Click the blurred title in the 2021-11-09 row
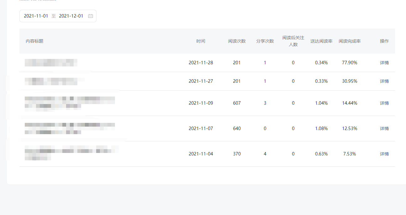 70,103
